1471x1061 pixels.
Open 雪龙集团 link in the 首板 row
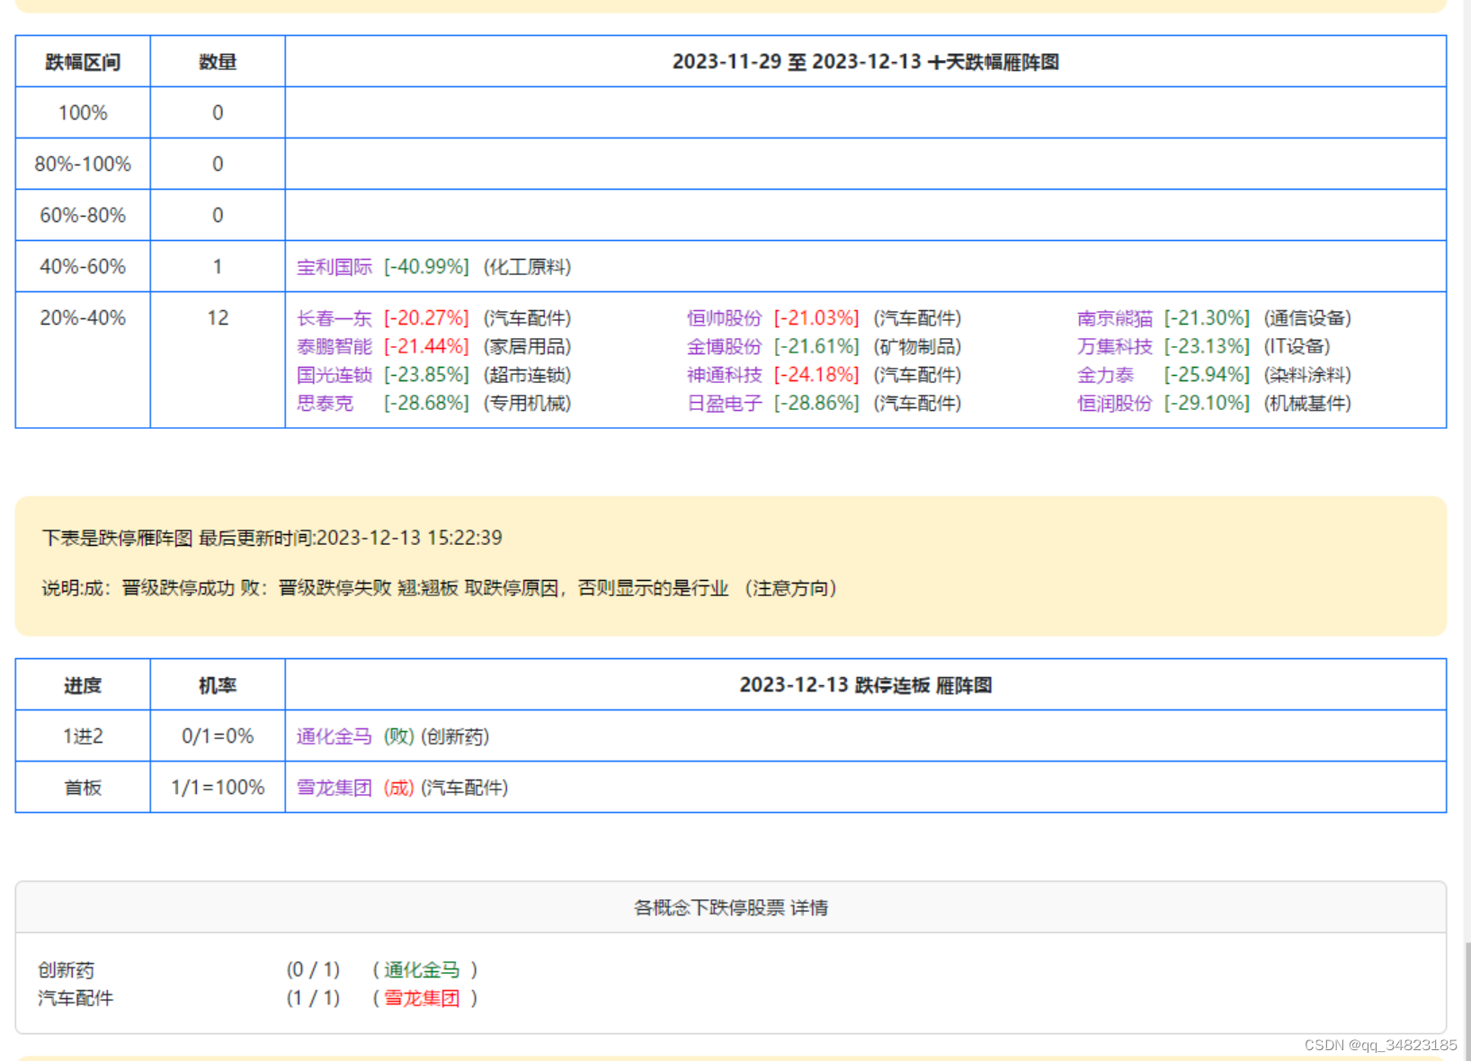pyautogui.click(x=334, y=788)
